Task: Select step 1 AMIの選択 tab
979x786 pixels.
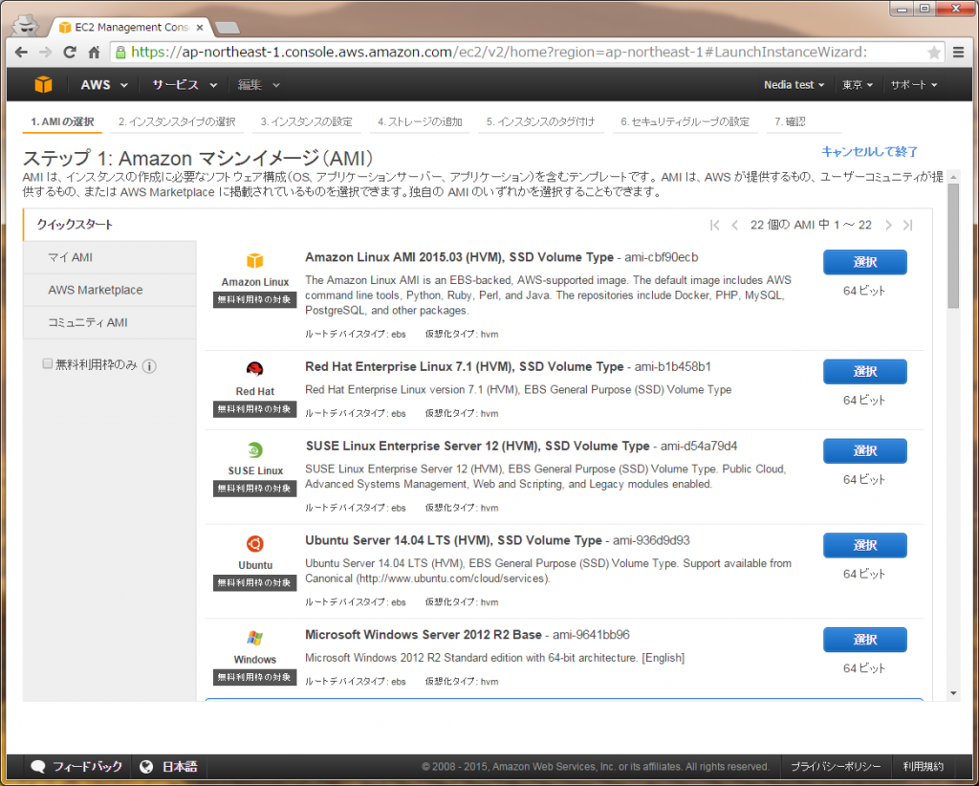Action: 62,121
